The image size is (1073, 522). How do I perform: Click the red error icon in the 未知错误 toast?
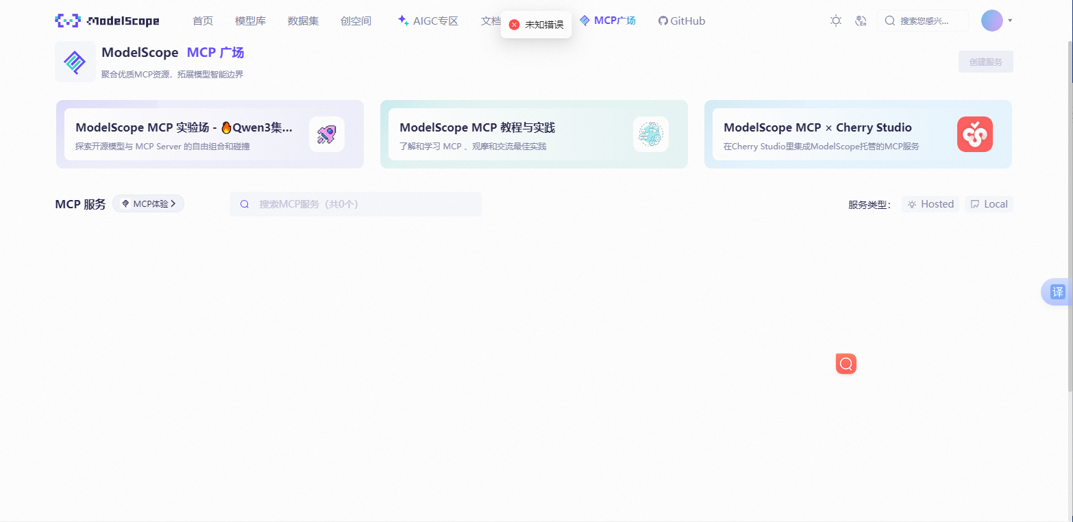tap(515, 25)
